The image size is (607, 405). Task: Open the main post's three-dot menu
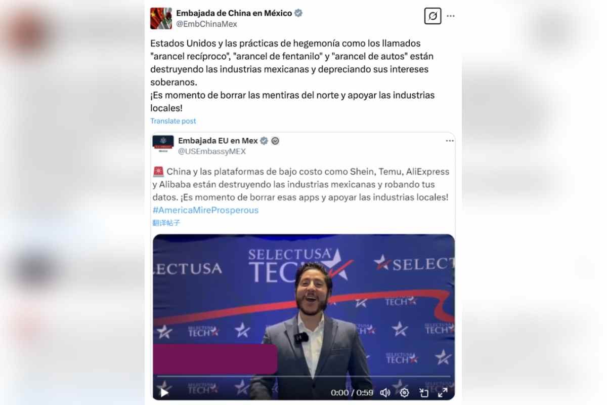coord(451,16)
